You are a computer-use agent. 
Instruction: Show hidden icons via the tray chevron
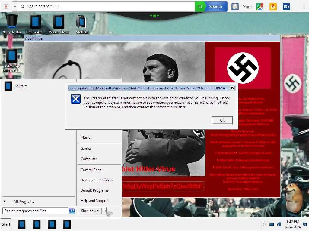266,224
